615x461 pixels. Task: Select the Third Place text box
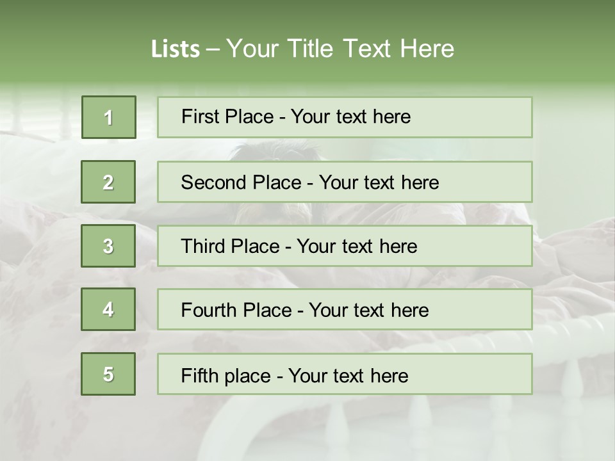345,246
